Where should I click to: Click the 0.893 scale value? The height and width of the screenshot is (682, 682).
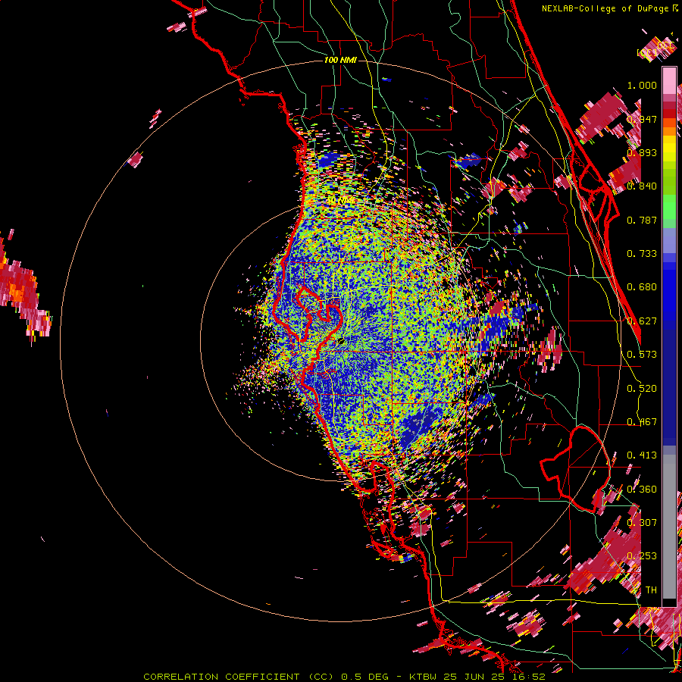(x=642, y=152)
